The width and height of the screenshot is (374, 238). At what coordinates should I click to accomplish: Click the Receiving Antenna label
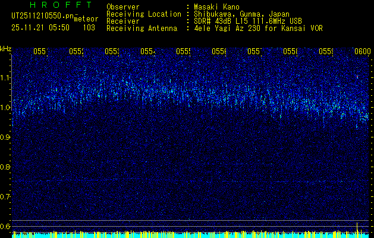[142, 29]
